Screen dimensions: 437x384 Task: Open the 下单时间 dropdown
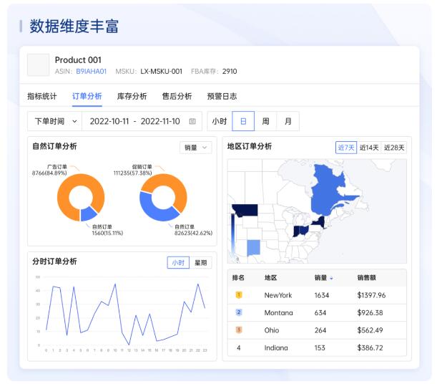(x=54, y=122)
